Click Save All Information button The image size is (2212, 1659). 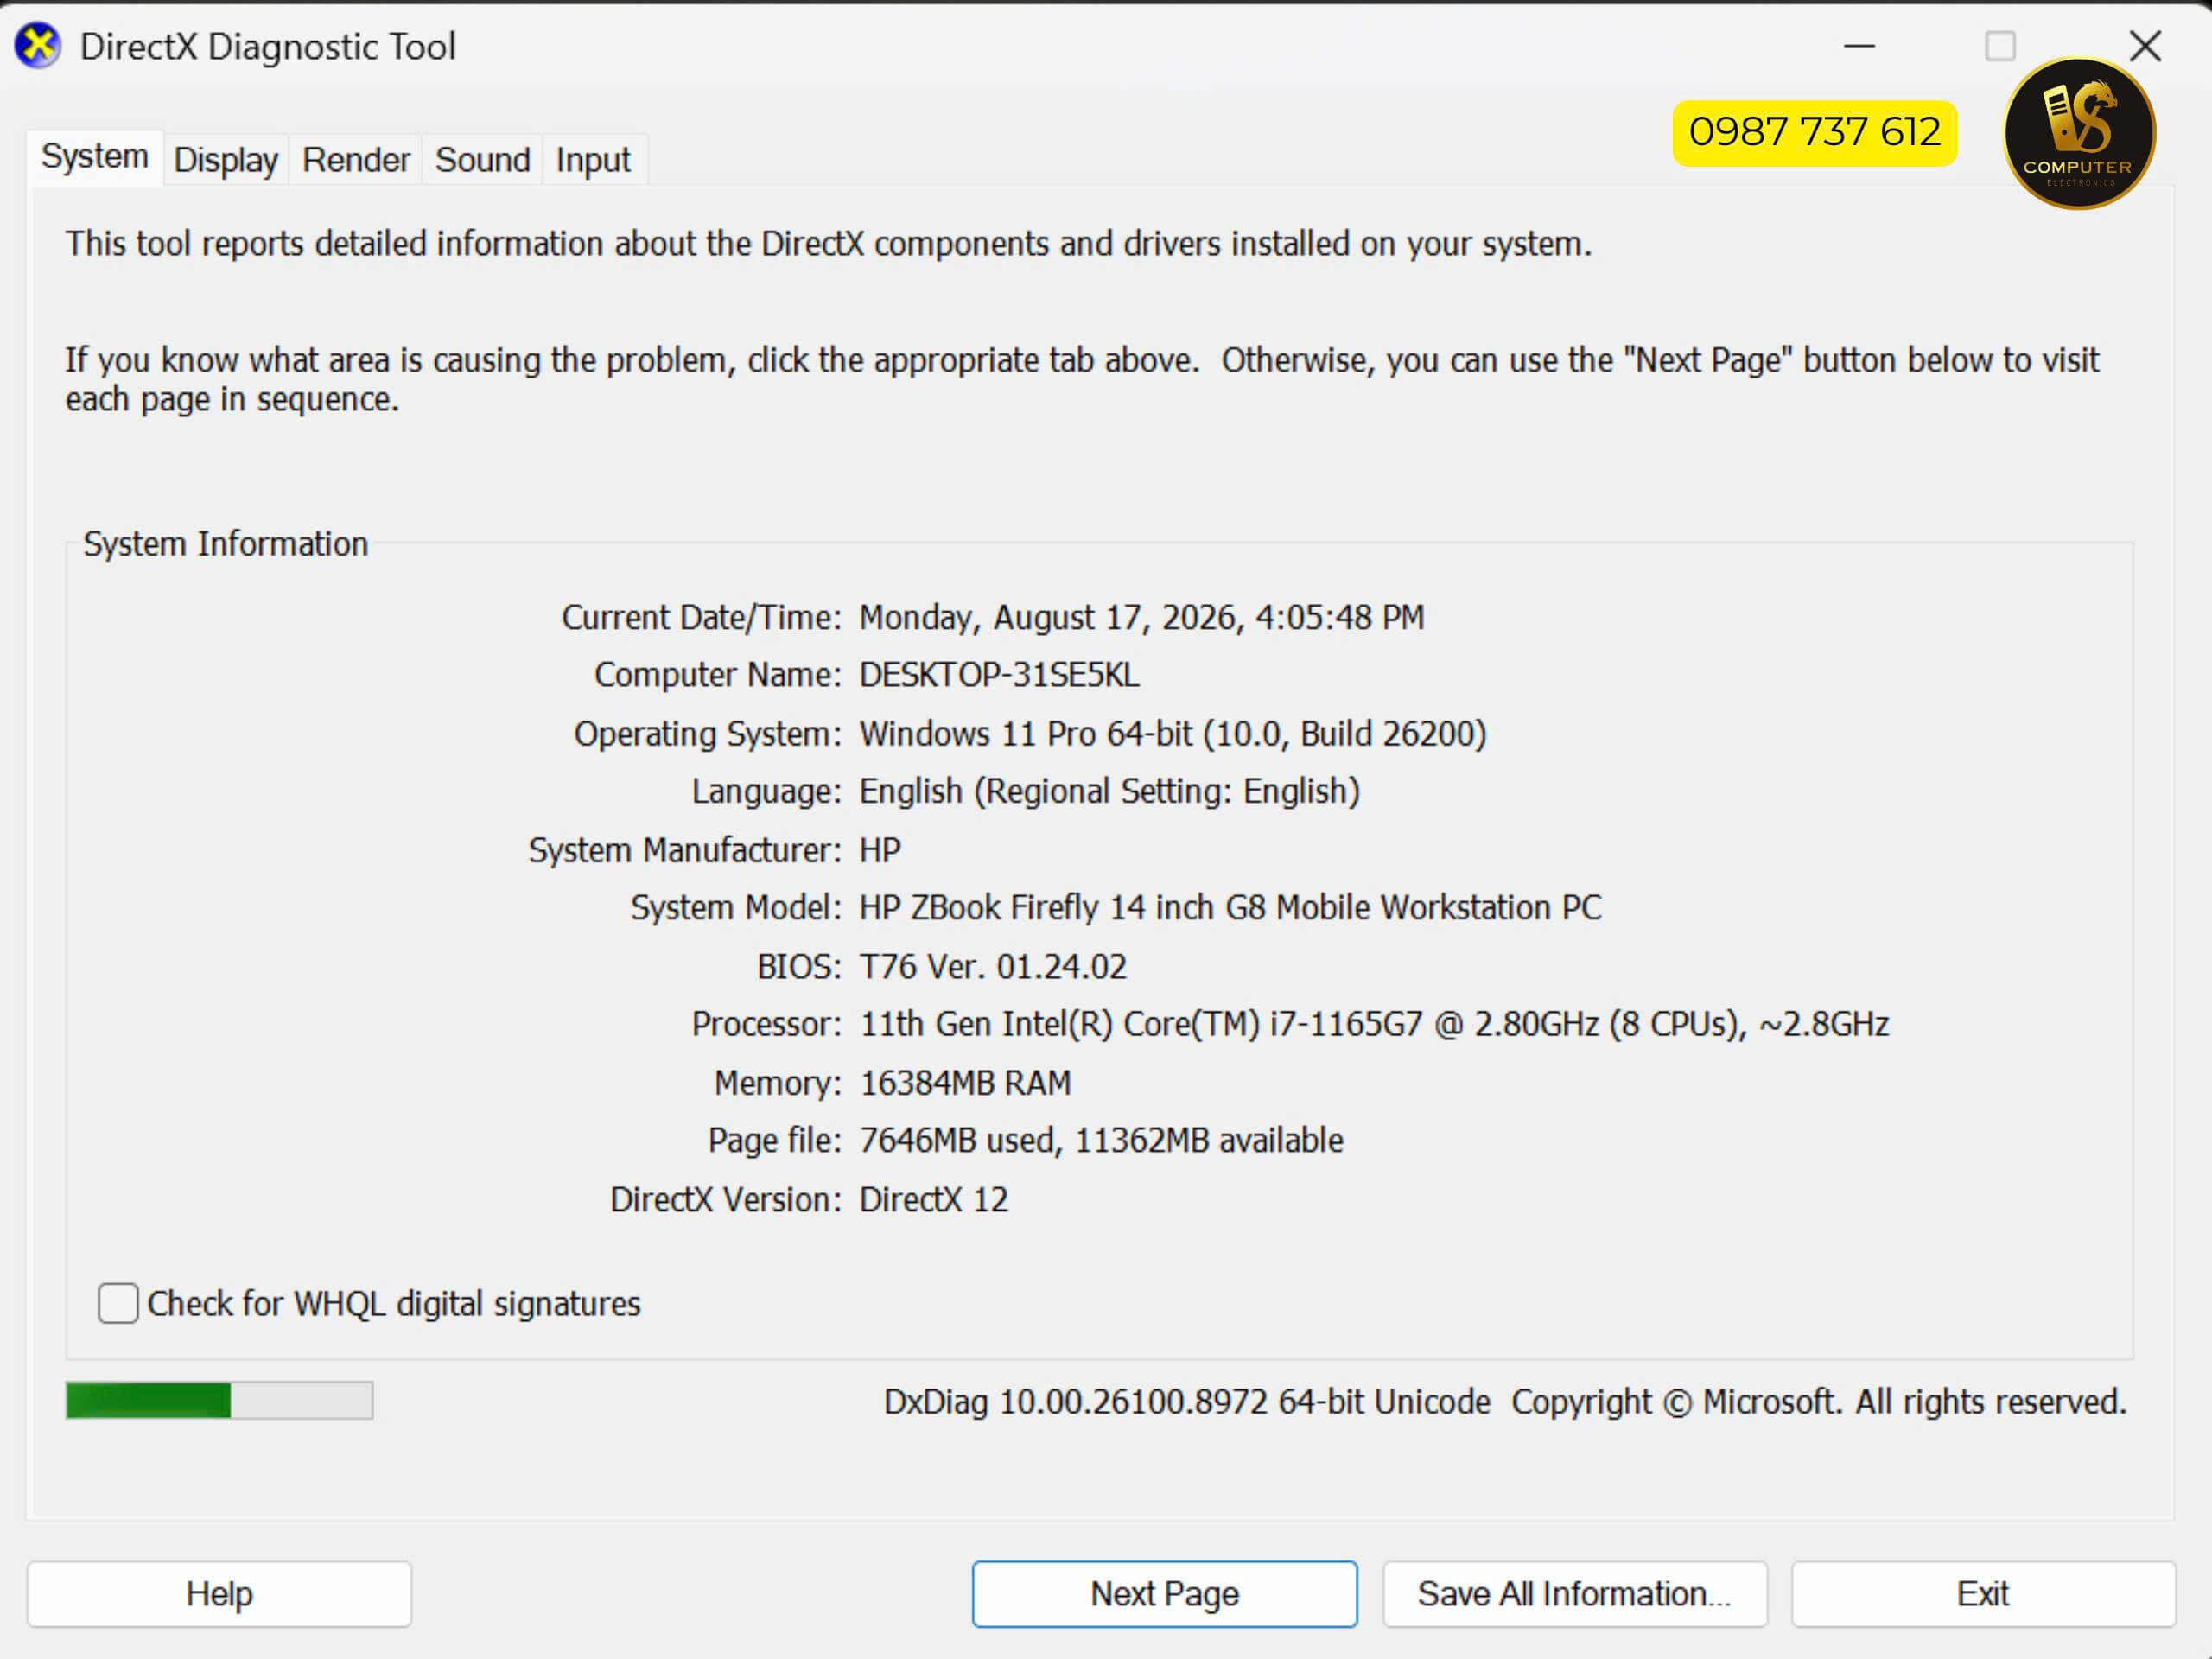[1574, 1593]
